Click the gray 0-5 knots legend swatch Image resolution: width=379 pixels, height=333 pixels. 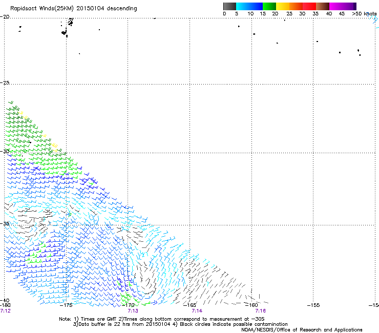click(229, 6)
